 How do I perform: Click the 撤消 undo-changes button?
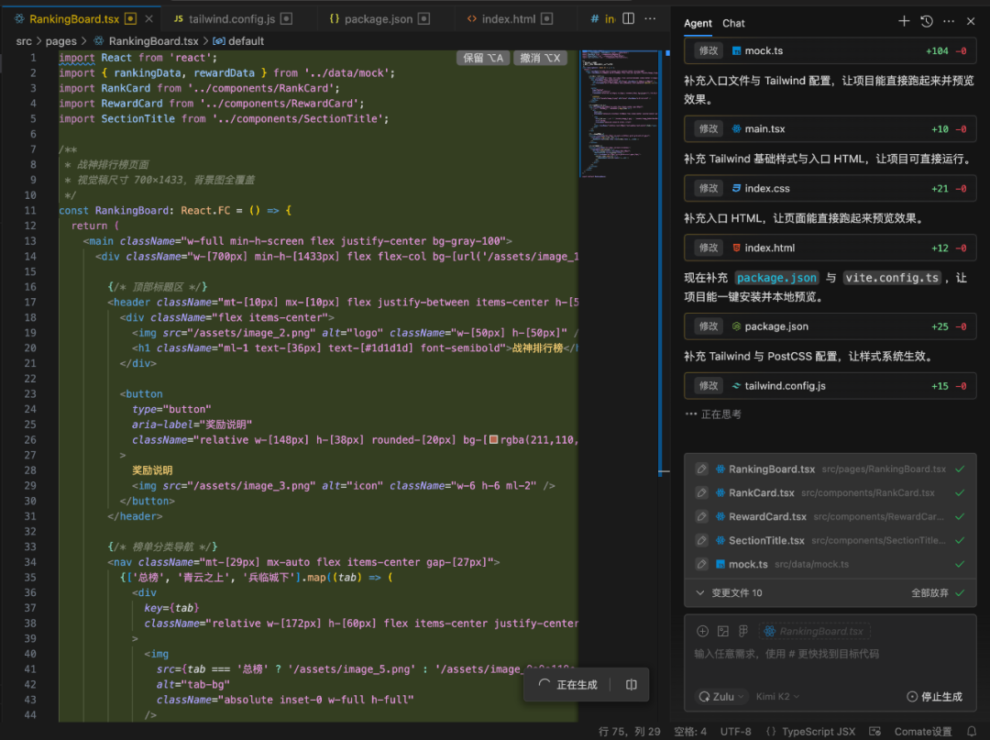coord(540,58)
